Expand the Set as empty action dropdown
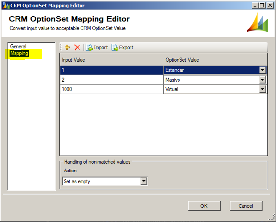 point(144,181)
